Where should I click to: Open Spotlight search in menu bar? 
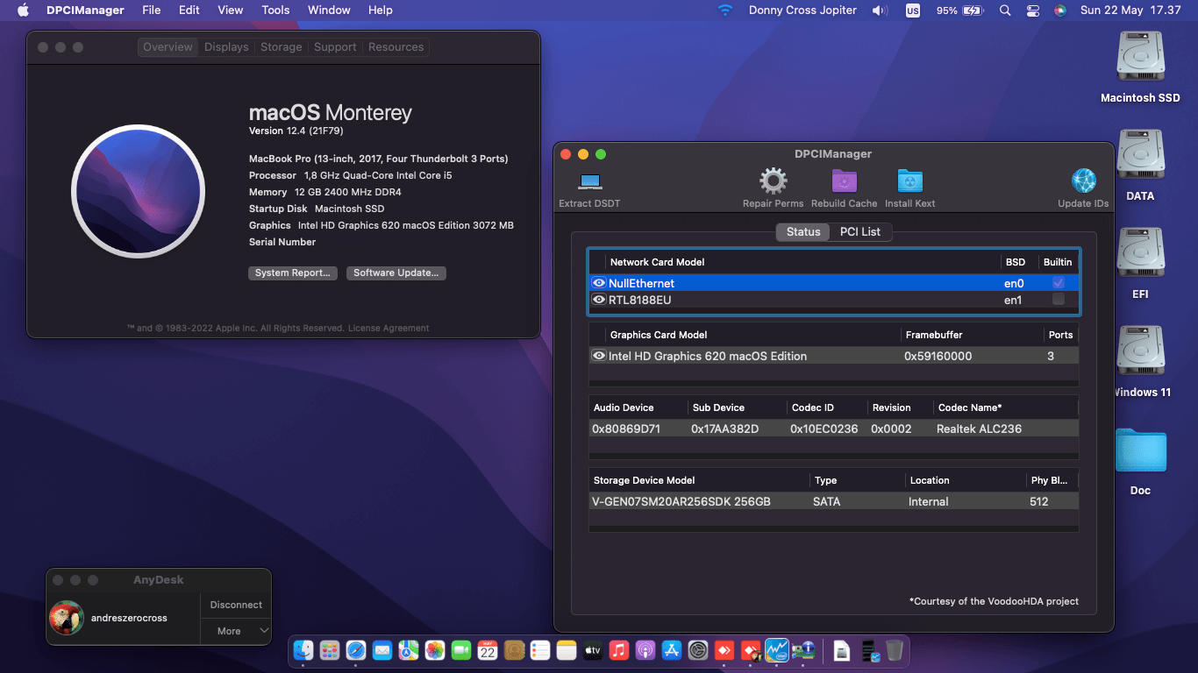click(x=1005, y=11)
